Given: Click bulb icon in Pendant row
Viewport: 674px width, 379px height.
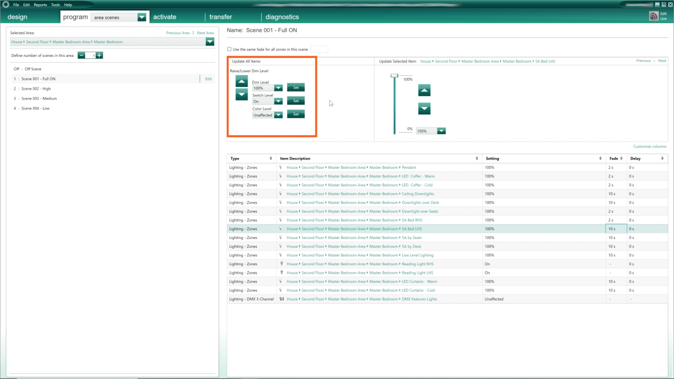Looking at the screenshot, I should 281,167.
